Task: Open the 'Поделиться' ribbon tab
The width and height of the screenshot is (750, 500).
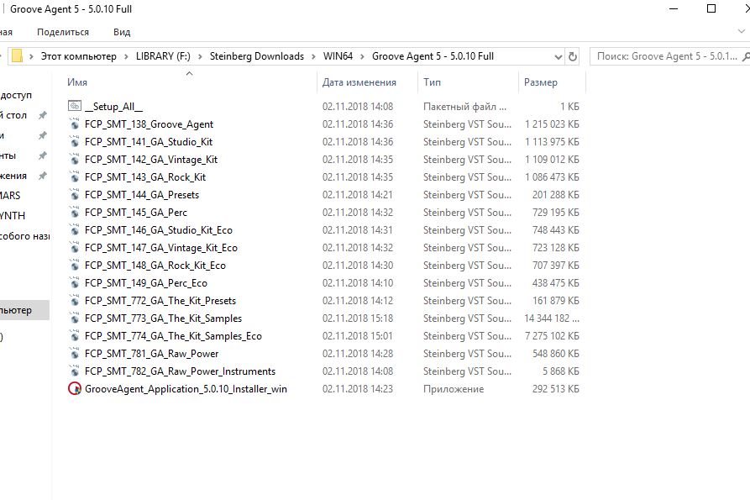Action: tap(63, 32)
